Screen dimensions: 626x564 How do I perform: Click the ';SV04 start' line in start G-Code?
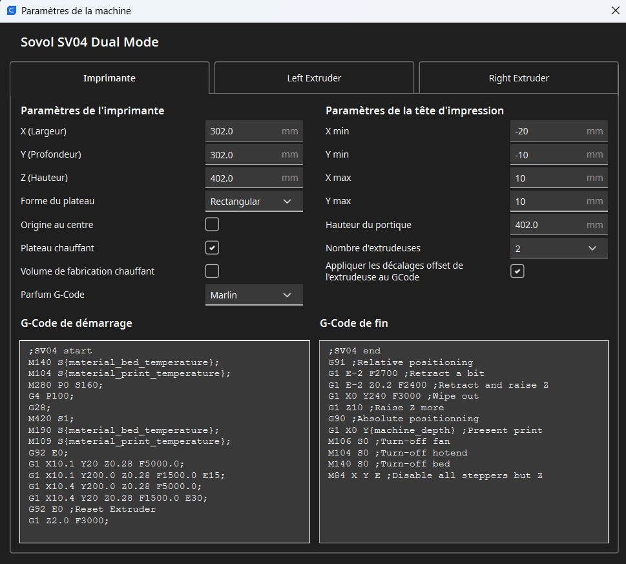[60, 351]
